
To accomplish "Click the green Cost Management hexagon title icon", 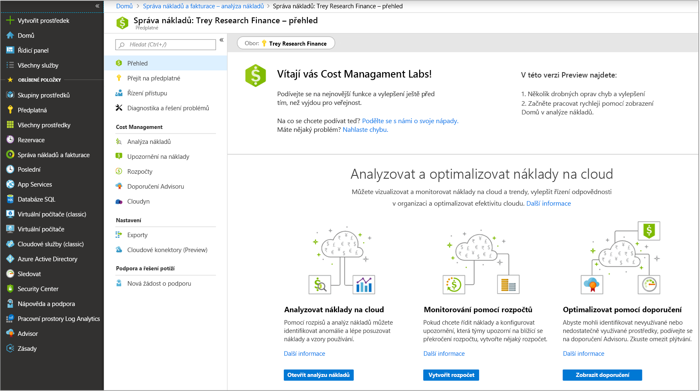I will [122, 23].
